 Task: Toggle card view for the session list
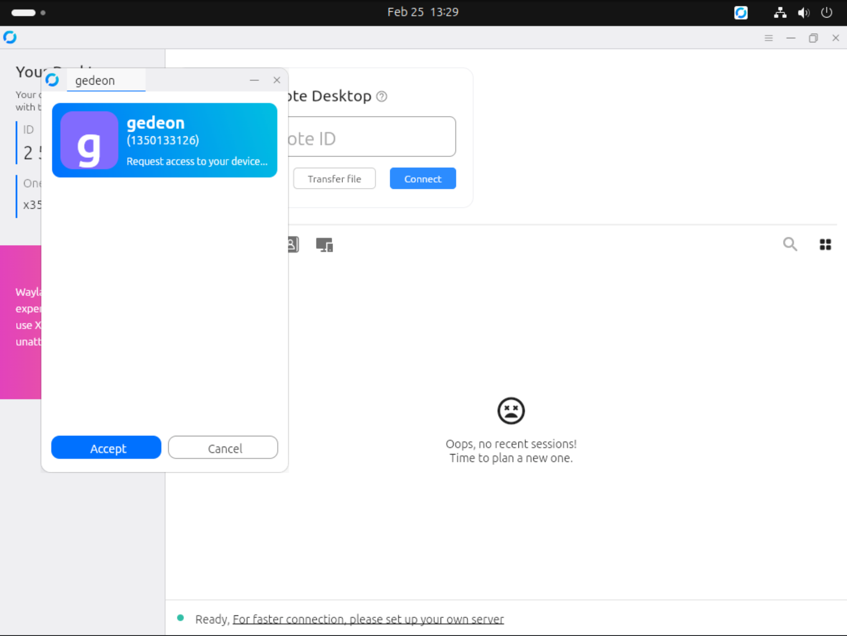click(826, 244)
